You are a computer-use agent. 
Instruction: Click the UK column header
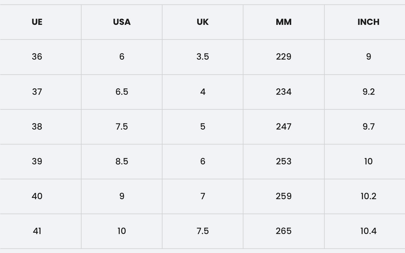[x=202, y=22]
